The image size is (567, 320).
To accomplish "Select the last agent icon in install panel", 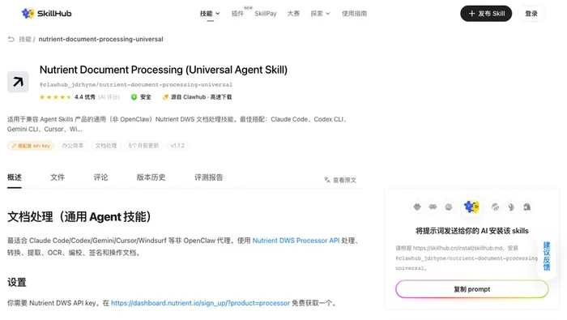I will coord(526,207).
